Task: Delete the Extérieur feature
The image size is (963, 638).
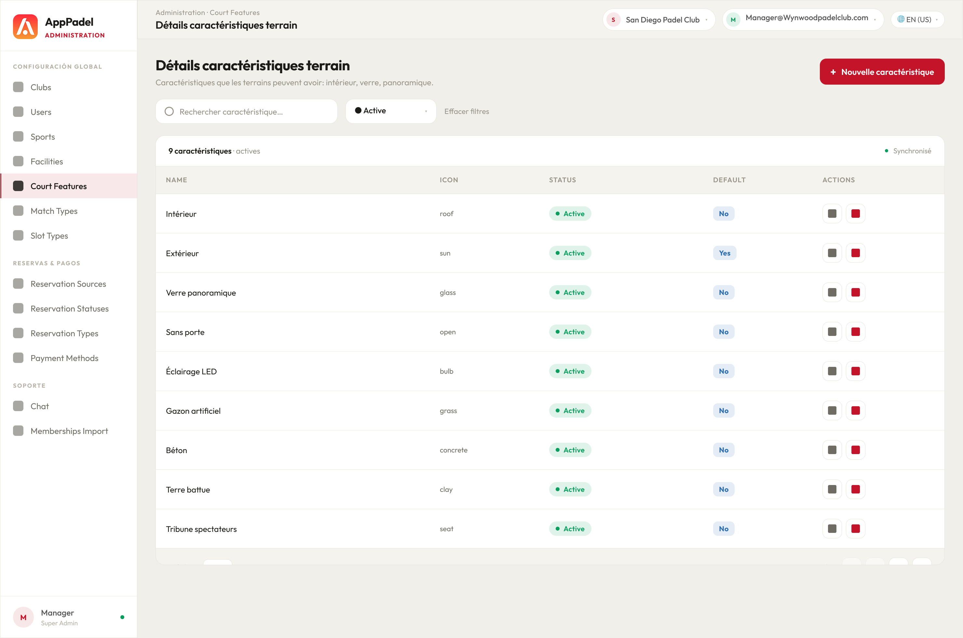Action: [856, 253]
